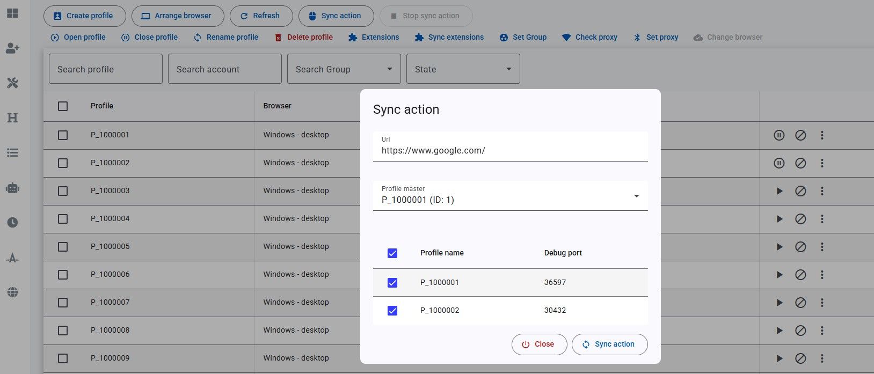Check the box for row P_1000009
This screenshot has height=374, width=874.
point(63,358)
